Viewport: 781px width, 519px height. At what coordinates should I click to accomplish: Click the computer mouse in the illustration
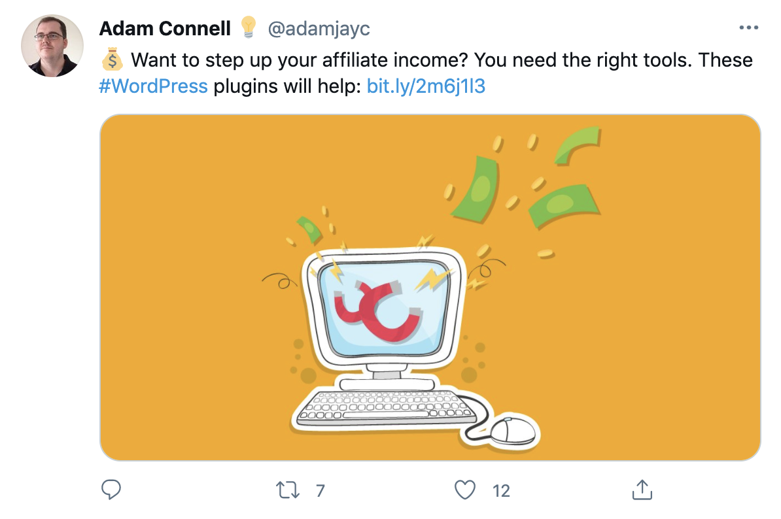(512, 431)
